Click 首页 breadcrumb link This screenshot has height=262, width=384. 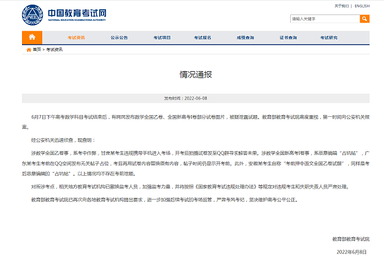tap(37, 50)
